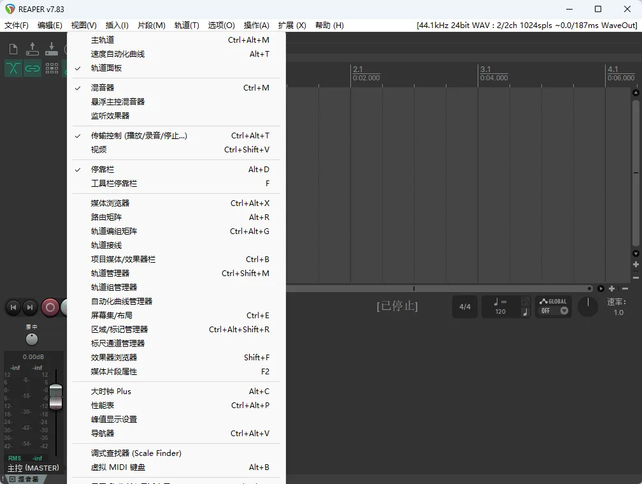The image size is (642, 484).
Task: Click the scroll-up arrow of the vertical scrollbar
Action: (x=636, y=93)
